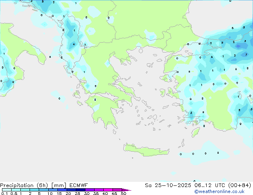Click the map value 7 over Turkey

point(246,55)
